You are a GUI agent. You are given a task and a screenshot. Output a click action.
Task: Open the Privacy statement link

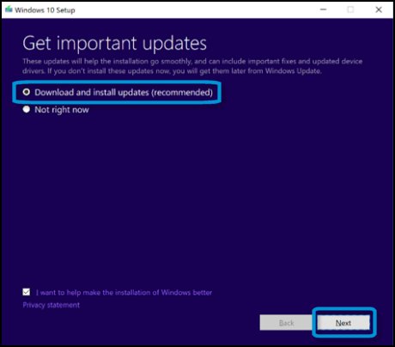point(52,305)
